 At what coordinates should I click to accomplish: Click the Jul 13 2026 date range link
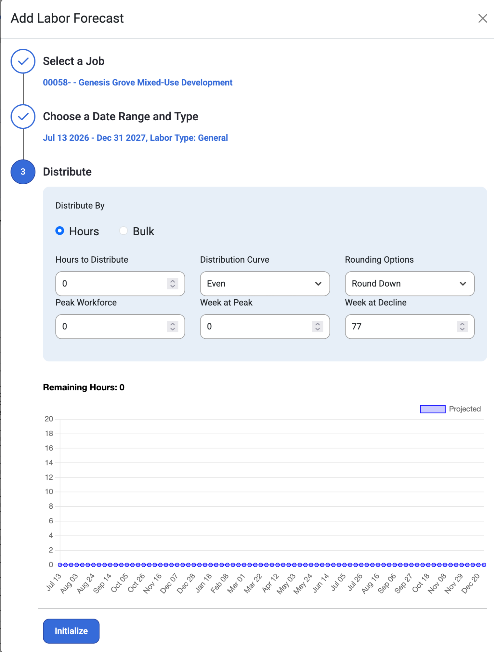pos(135,138)
